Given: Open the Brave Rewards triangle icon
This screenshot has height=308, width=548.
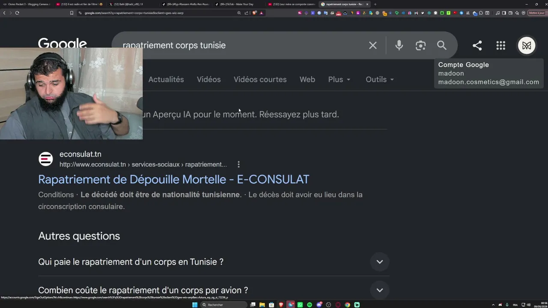Looking at the screenshot, I should [261, 13].
